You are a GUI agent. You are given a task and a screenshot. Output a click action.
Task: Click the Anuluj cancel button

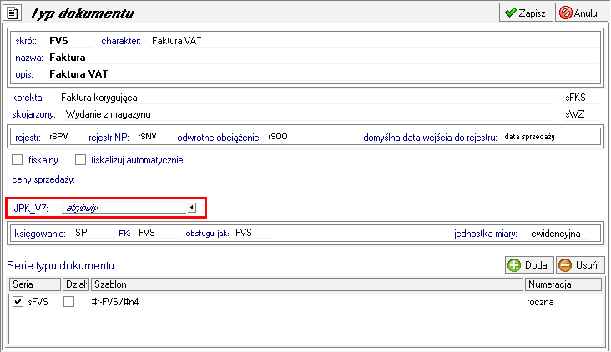pos(579,13)
